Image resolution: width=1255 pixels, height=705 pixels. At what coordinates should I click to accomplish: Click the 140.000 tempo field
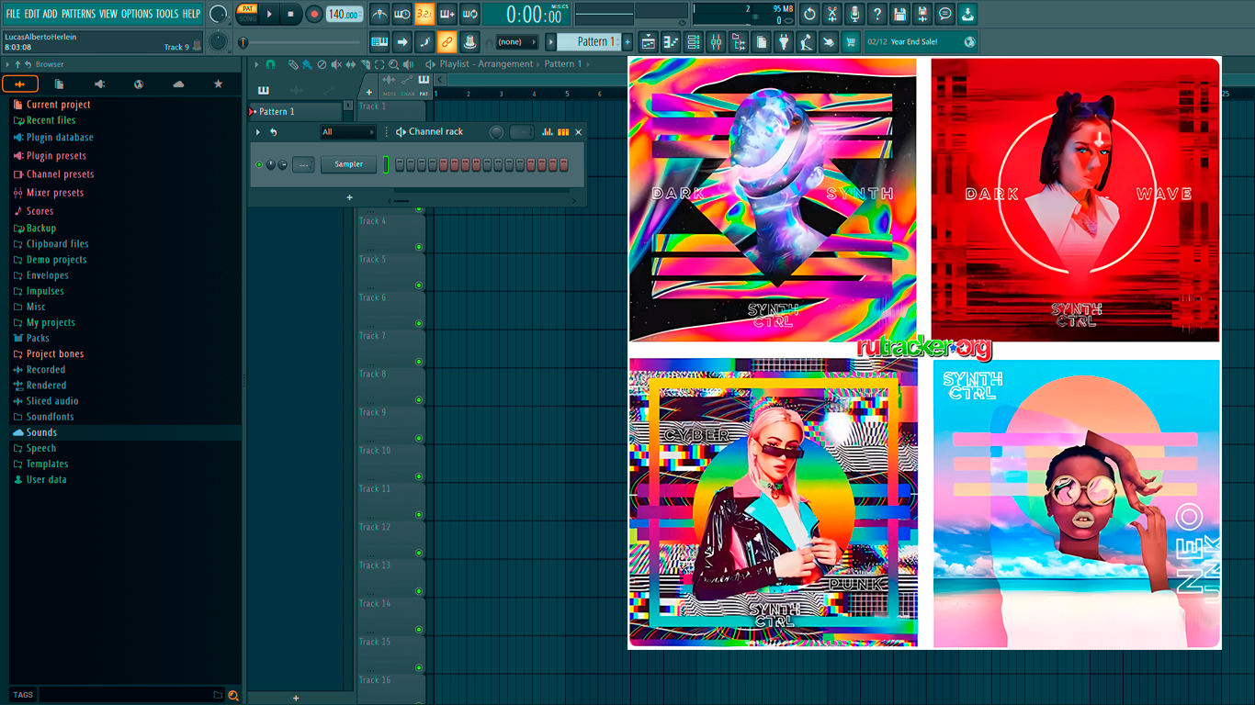point(344,14)
